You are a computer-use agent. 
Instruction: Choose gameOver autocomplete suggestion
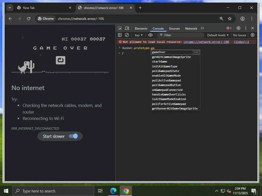pyautogui.click(x=175, y=52)
